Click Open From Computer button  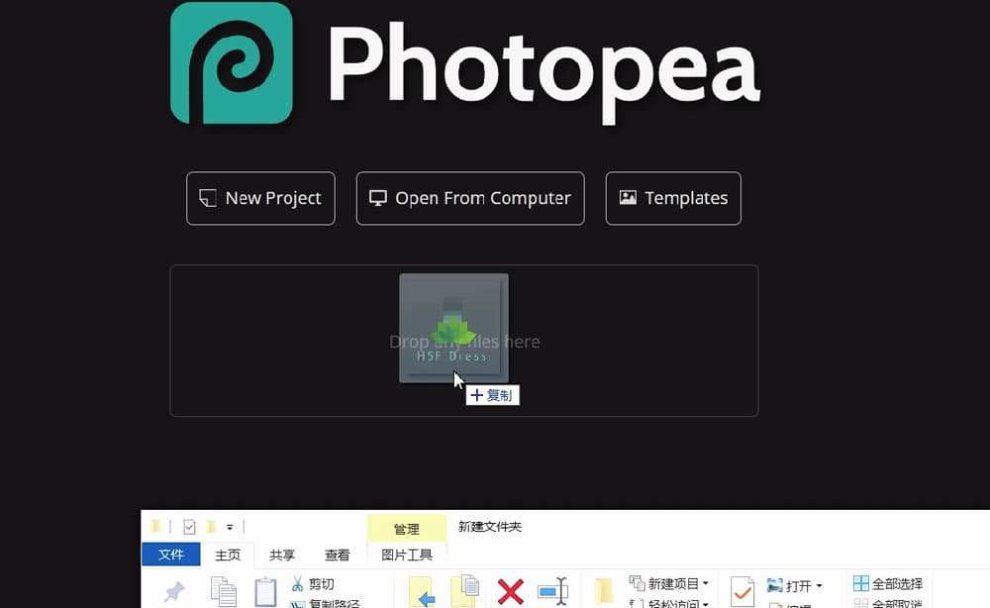tap(470, 198)
